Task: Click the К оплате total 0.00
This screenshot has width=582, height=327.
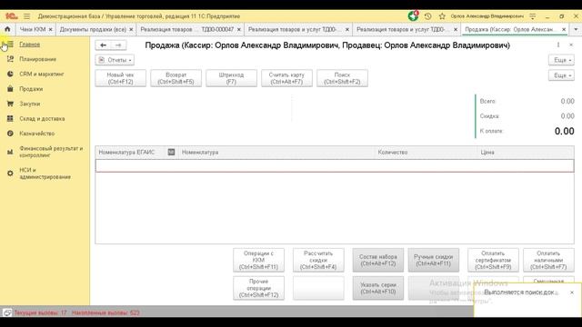Action: [564, 131]
